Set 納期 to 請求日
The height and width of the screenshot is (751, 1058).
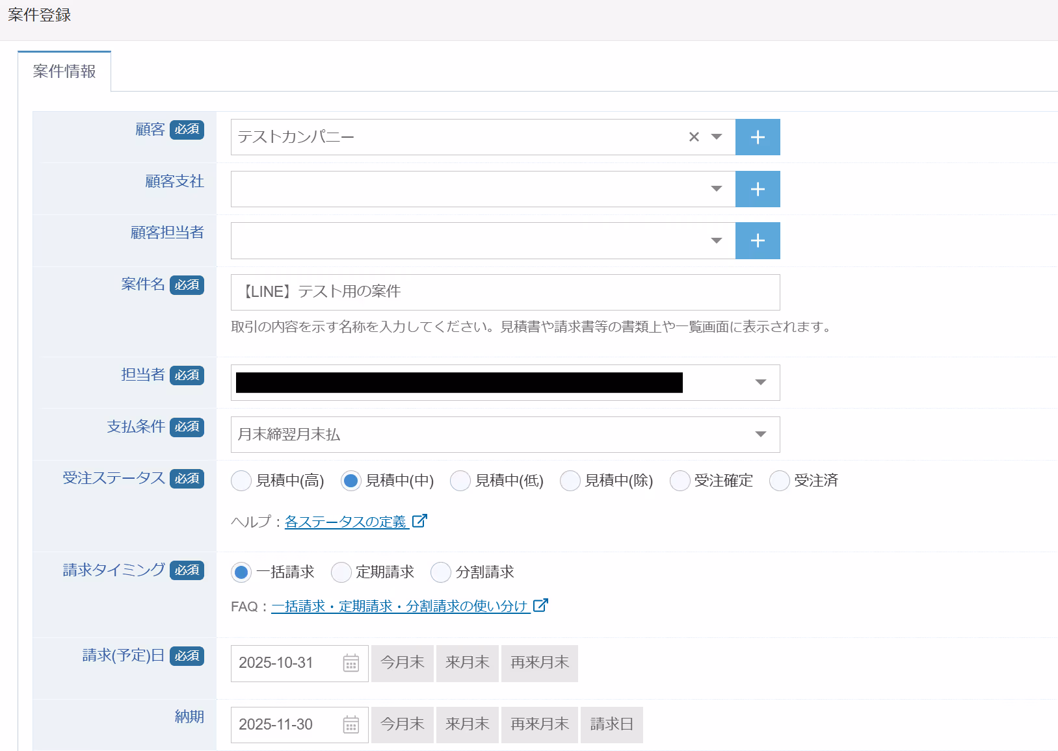tap(612, 725)
